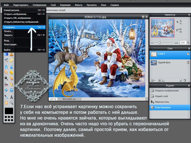The width and height of the screenshot is (191, 143).
Task: Create new layer icon in Layers panel
Action: tap(180, 80)
